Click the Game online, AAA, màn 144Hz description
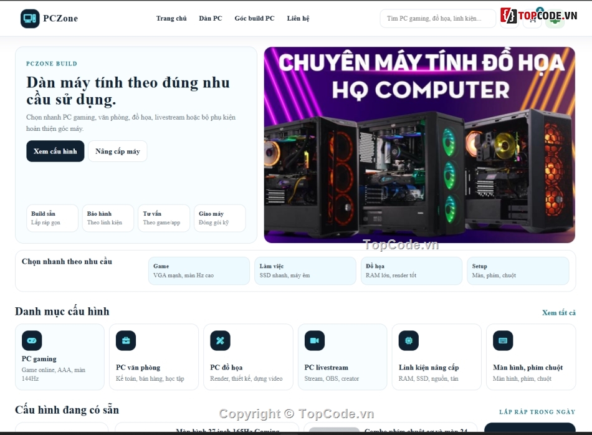This screenshot has height=435, width=592. tap(54, 374)
